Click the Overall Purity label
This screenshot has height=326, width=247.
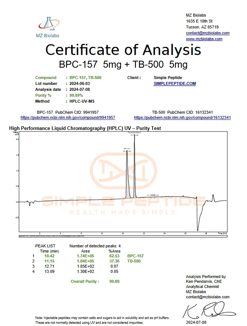coord(85,281)
